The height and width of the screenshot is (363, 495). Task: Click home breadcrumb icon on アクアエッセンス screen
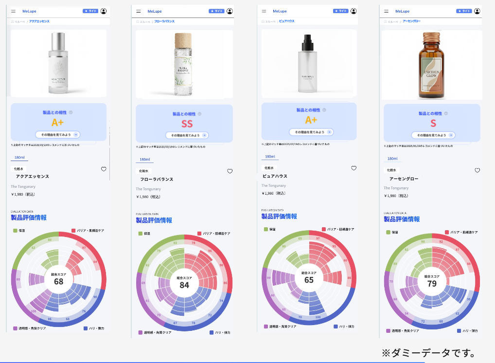(x=12, y=21)
